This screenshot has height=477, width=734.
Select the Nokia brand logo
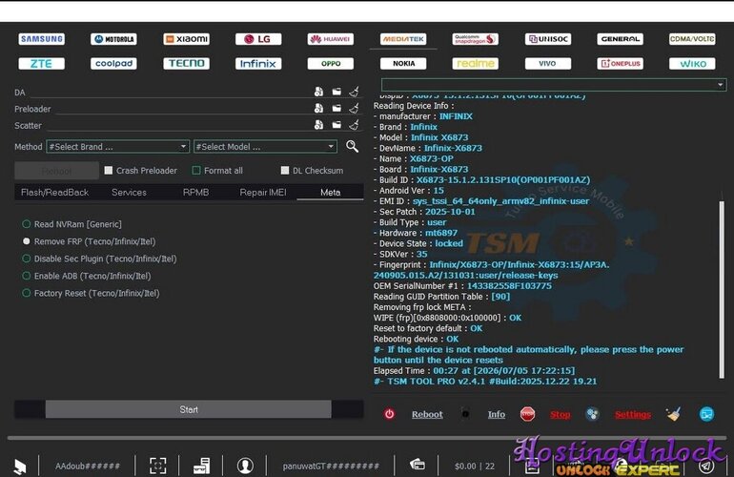(x=403, y=63)
